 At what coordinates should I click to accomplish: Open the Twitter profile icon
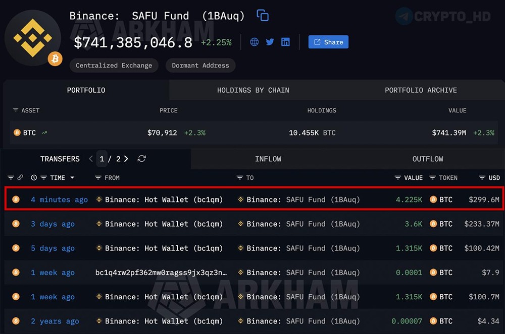click(x=270, y=42)
